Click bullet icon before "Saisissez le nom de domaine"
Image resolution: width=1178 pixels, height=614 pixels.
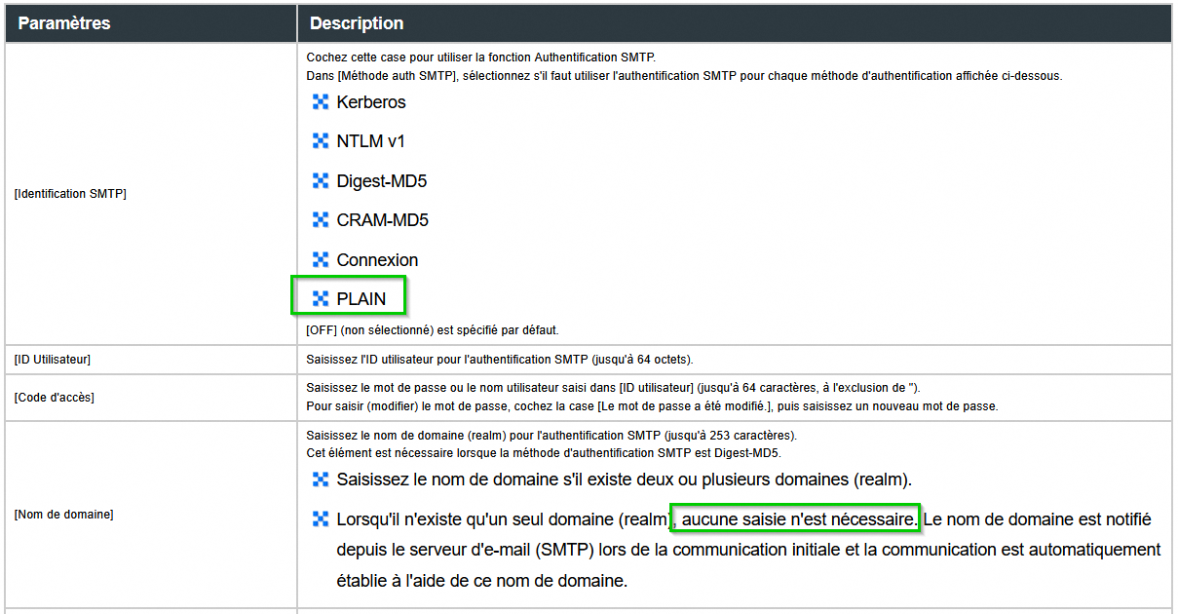[321, 480]
